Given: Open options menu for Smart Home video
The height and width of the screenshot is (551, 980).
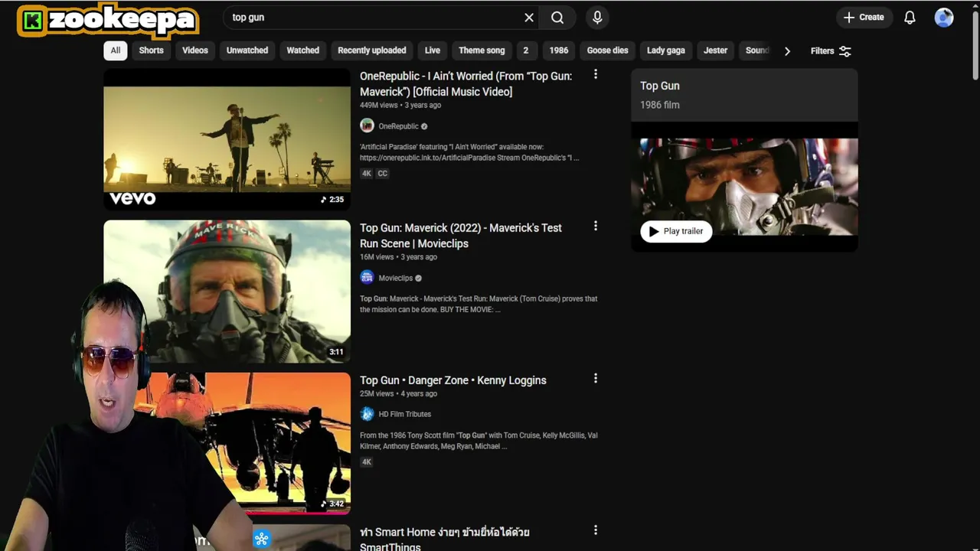Looking at the screenshot, I should click(596, 530).
